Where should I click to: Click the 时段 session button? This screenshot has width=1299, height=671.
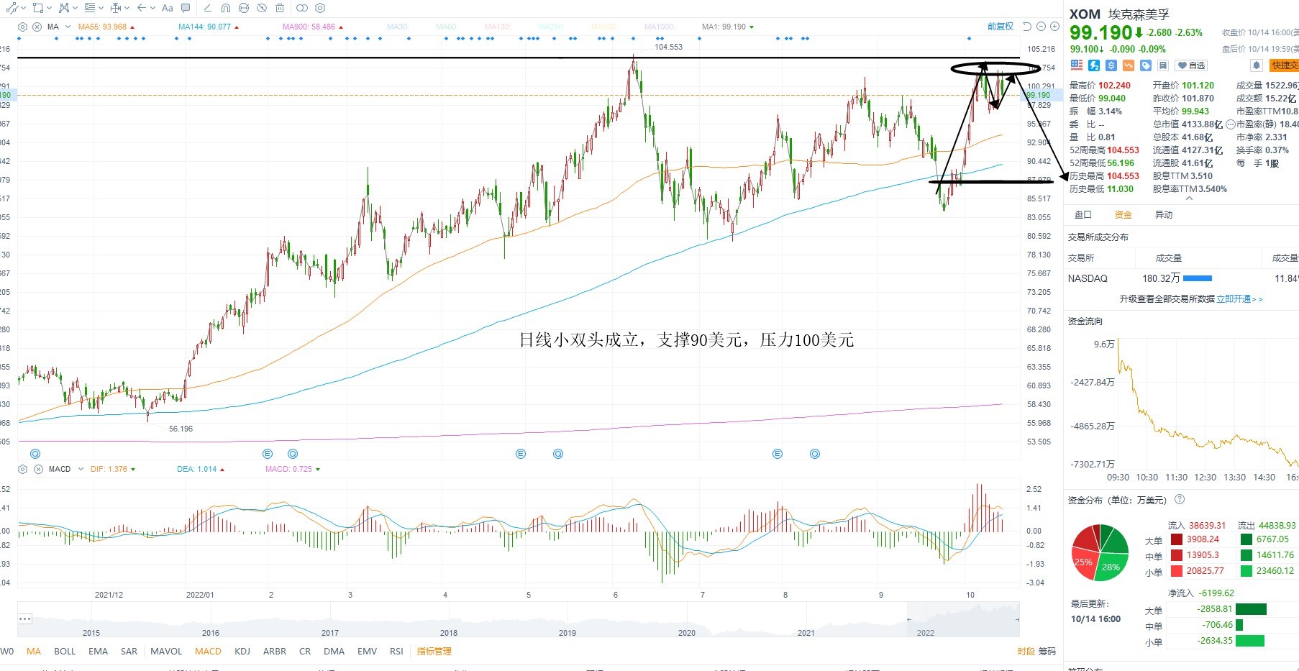(x=1026, y=651)
